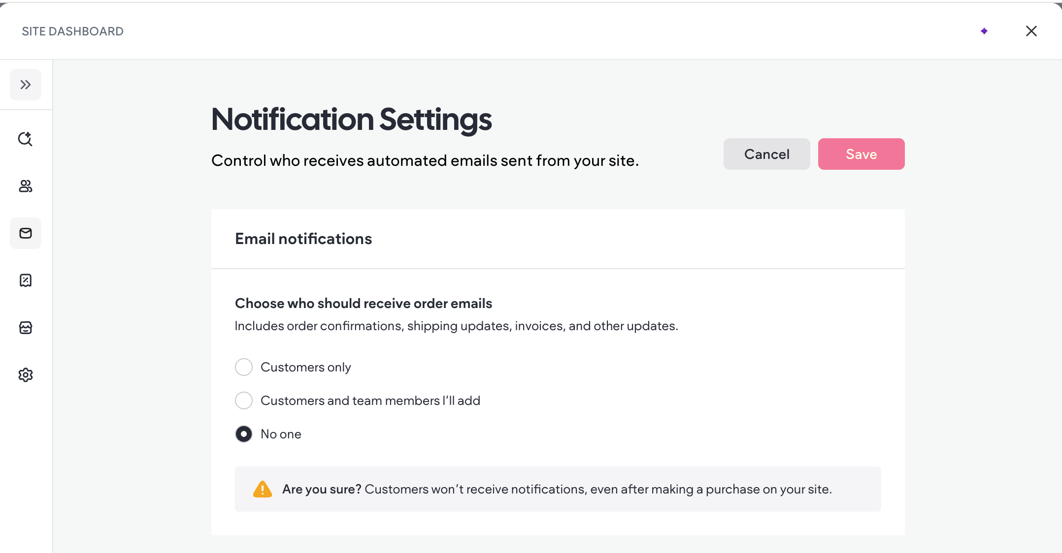The height and width of the screenshot is (553, 1062).
Task: Click the 'SITE DASHBOARD' header label
Action: click(x=73, y=31)
